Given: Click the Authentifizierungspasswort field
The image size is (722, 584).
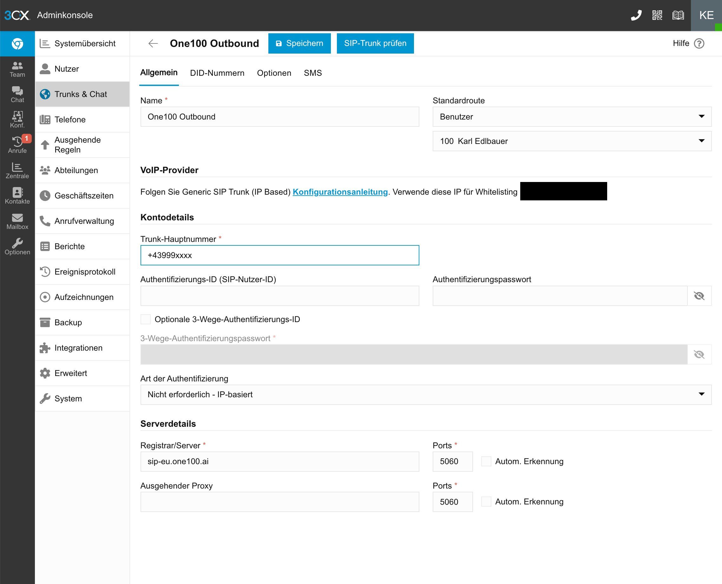Looking at the screenshot, I should pos(560,296).
